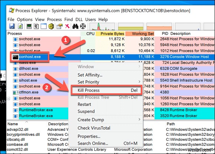Sort by the Private Bytes column header
The height and width of the screenshot is (154, 215).
[x=110, y=34]
